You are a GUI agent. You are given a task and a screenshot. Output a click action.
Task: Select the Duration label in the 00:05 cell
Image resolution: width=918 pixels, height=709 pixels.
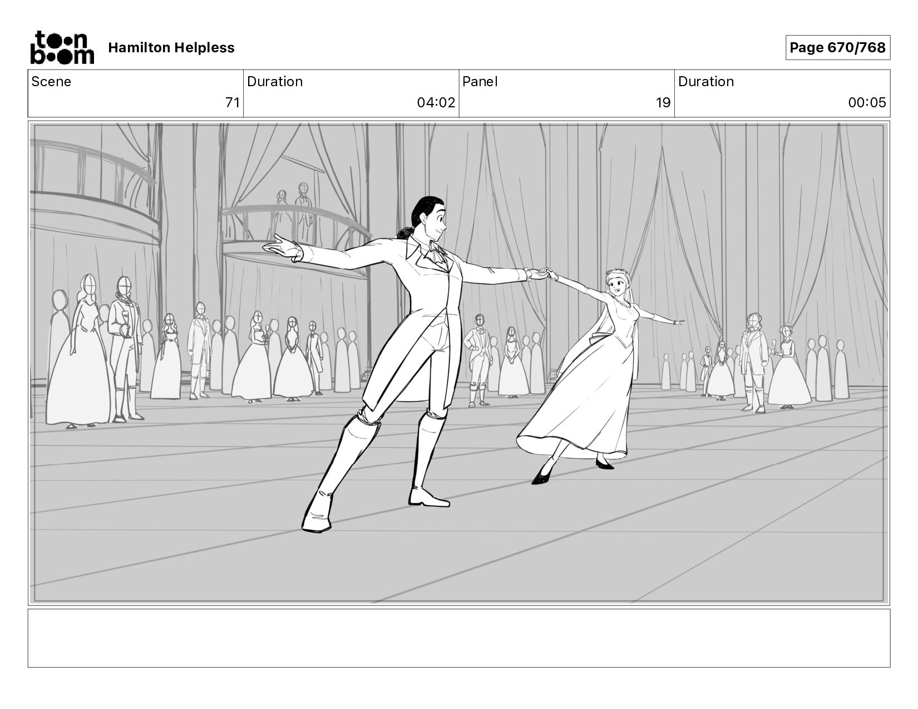point(706,82)
